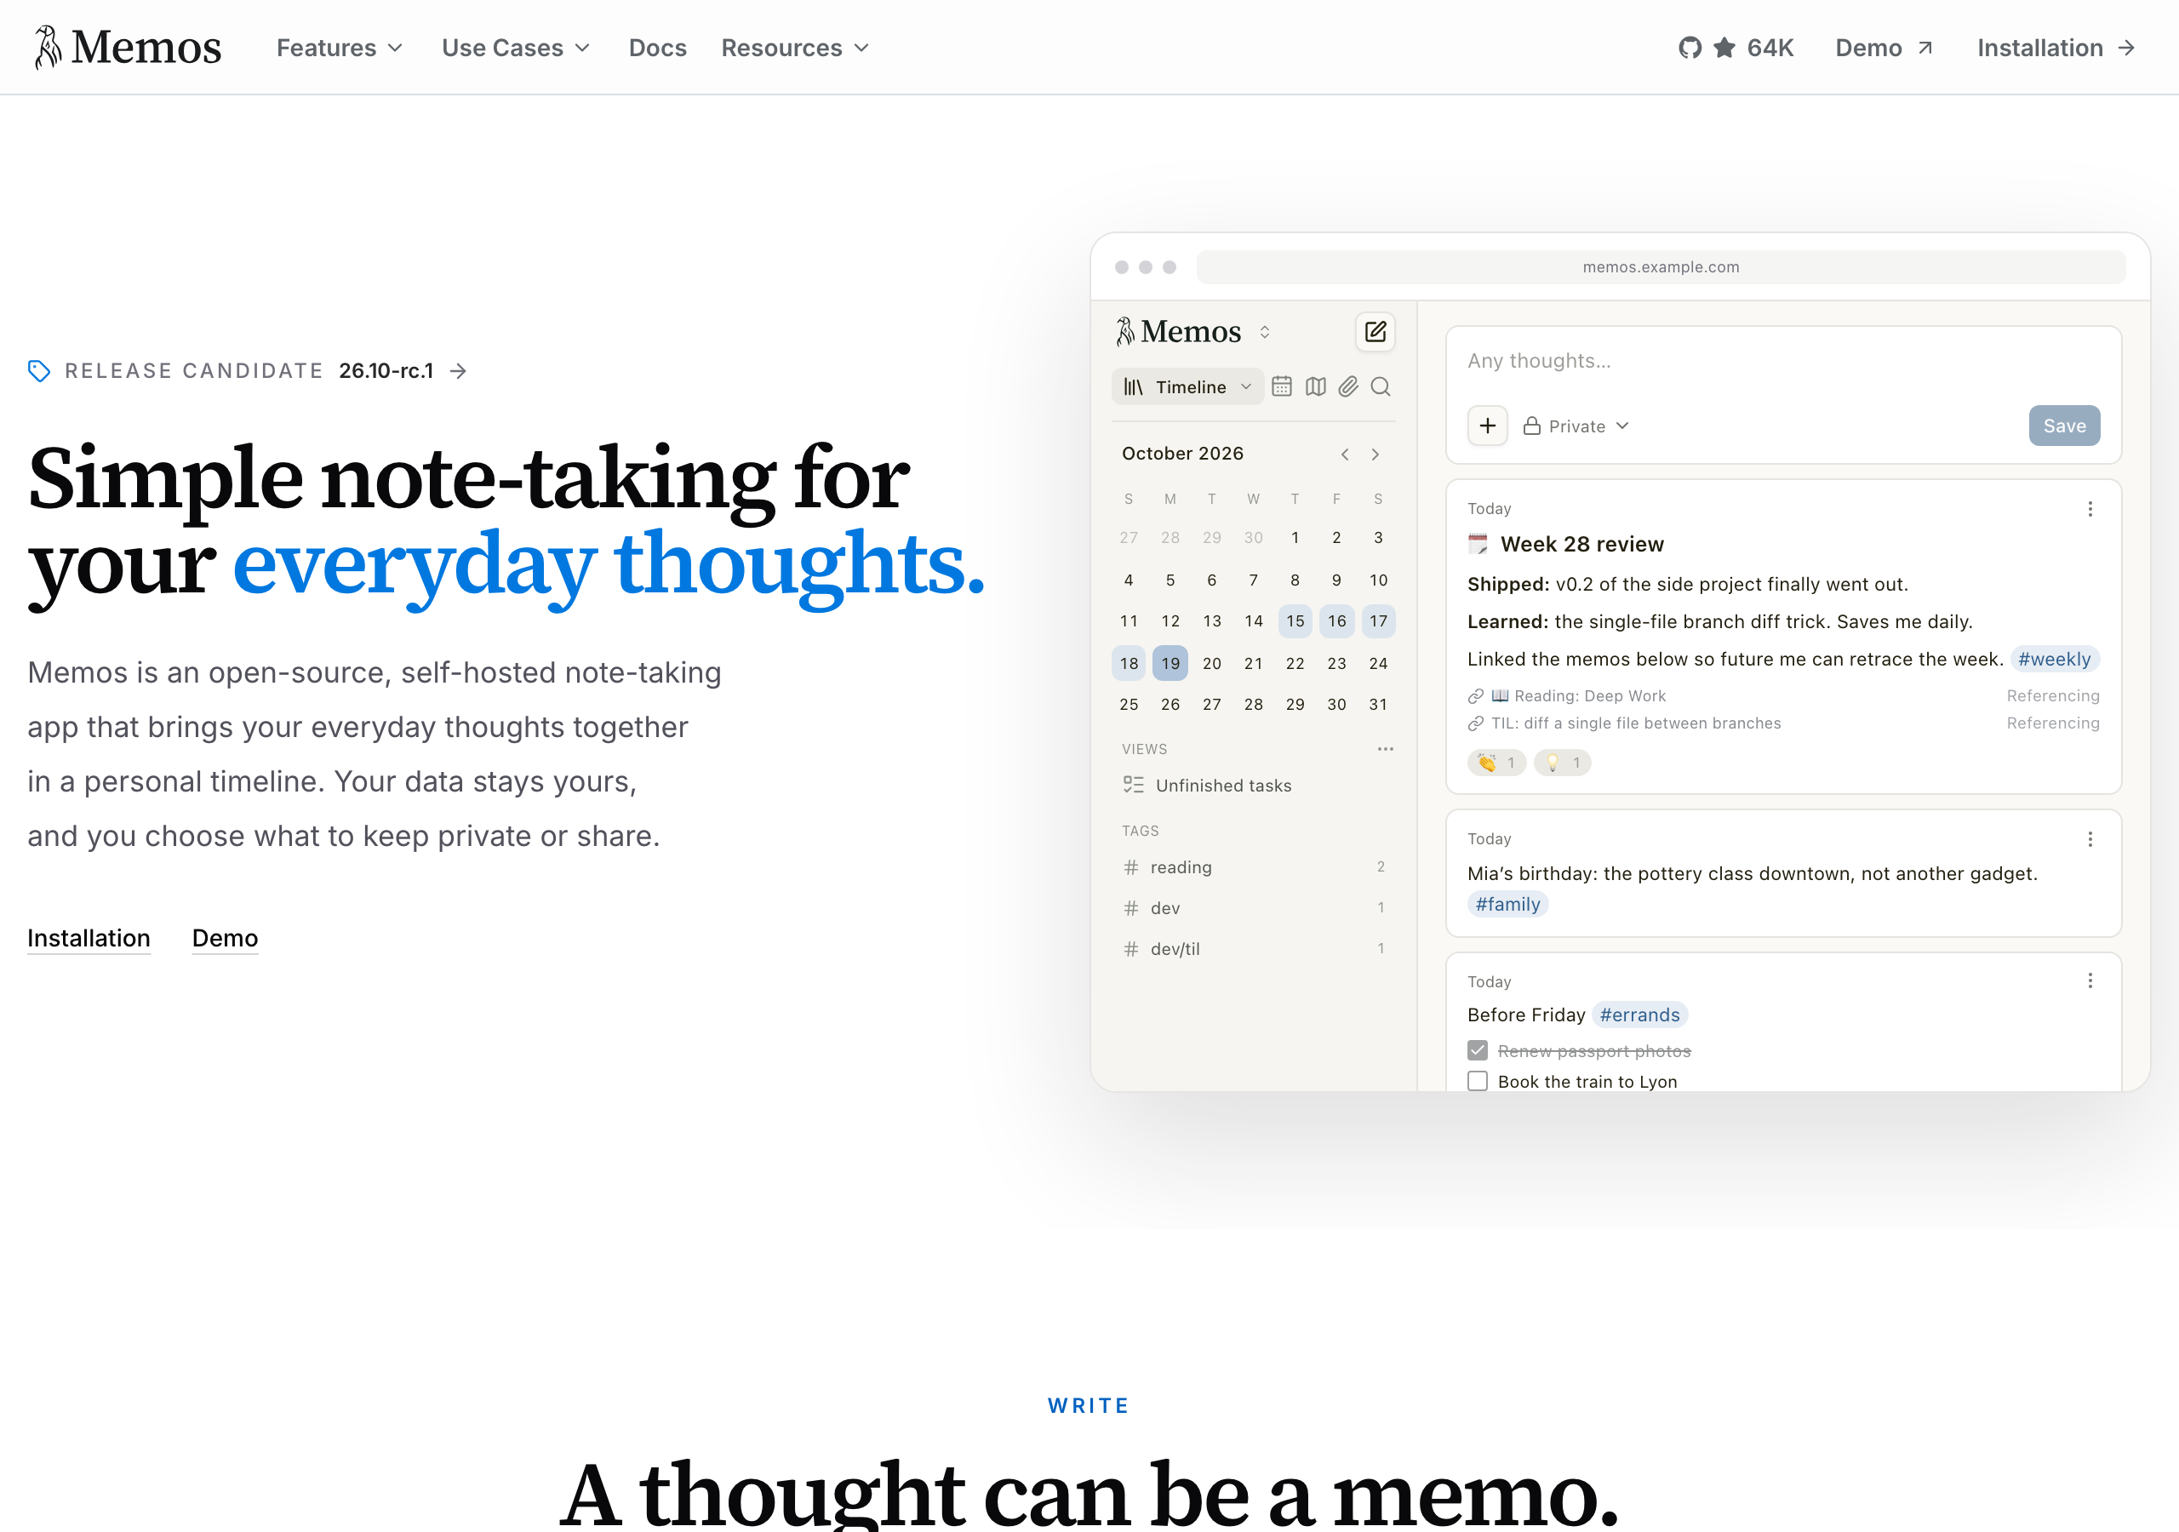The height and width of the screenshot is (1532, 2179).
Task: Click the new memo compose icon
Action: tap(1374, 331)
